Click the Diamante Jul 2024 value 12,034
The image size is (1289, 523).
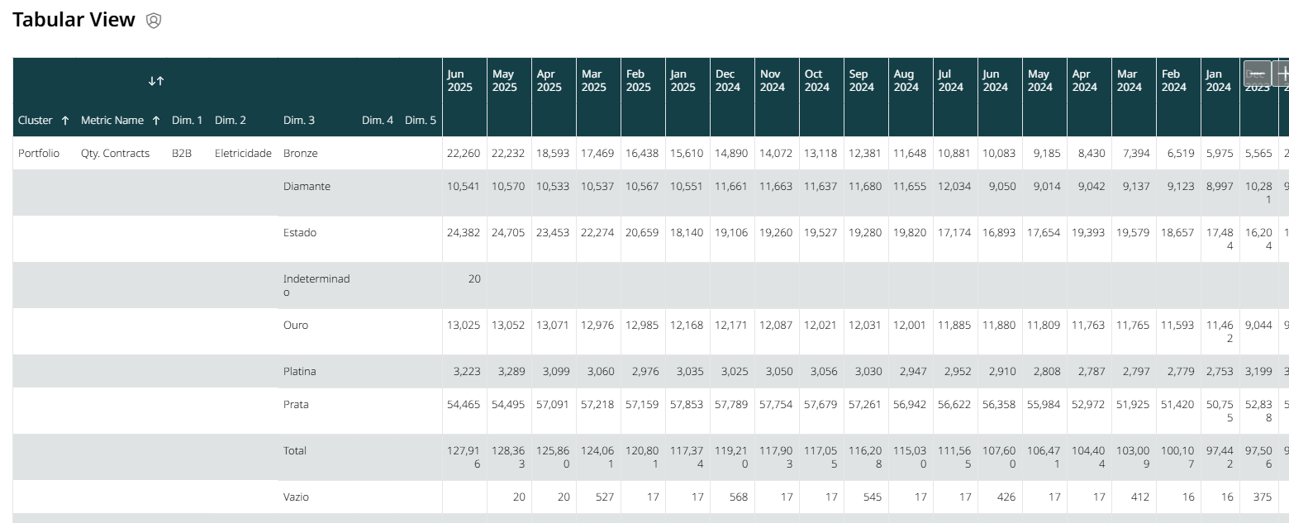(954, 187)
